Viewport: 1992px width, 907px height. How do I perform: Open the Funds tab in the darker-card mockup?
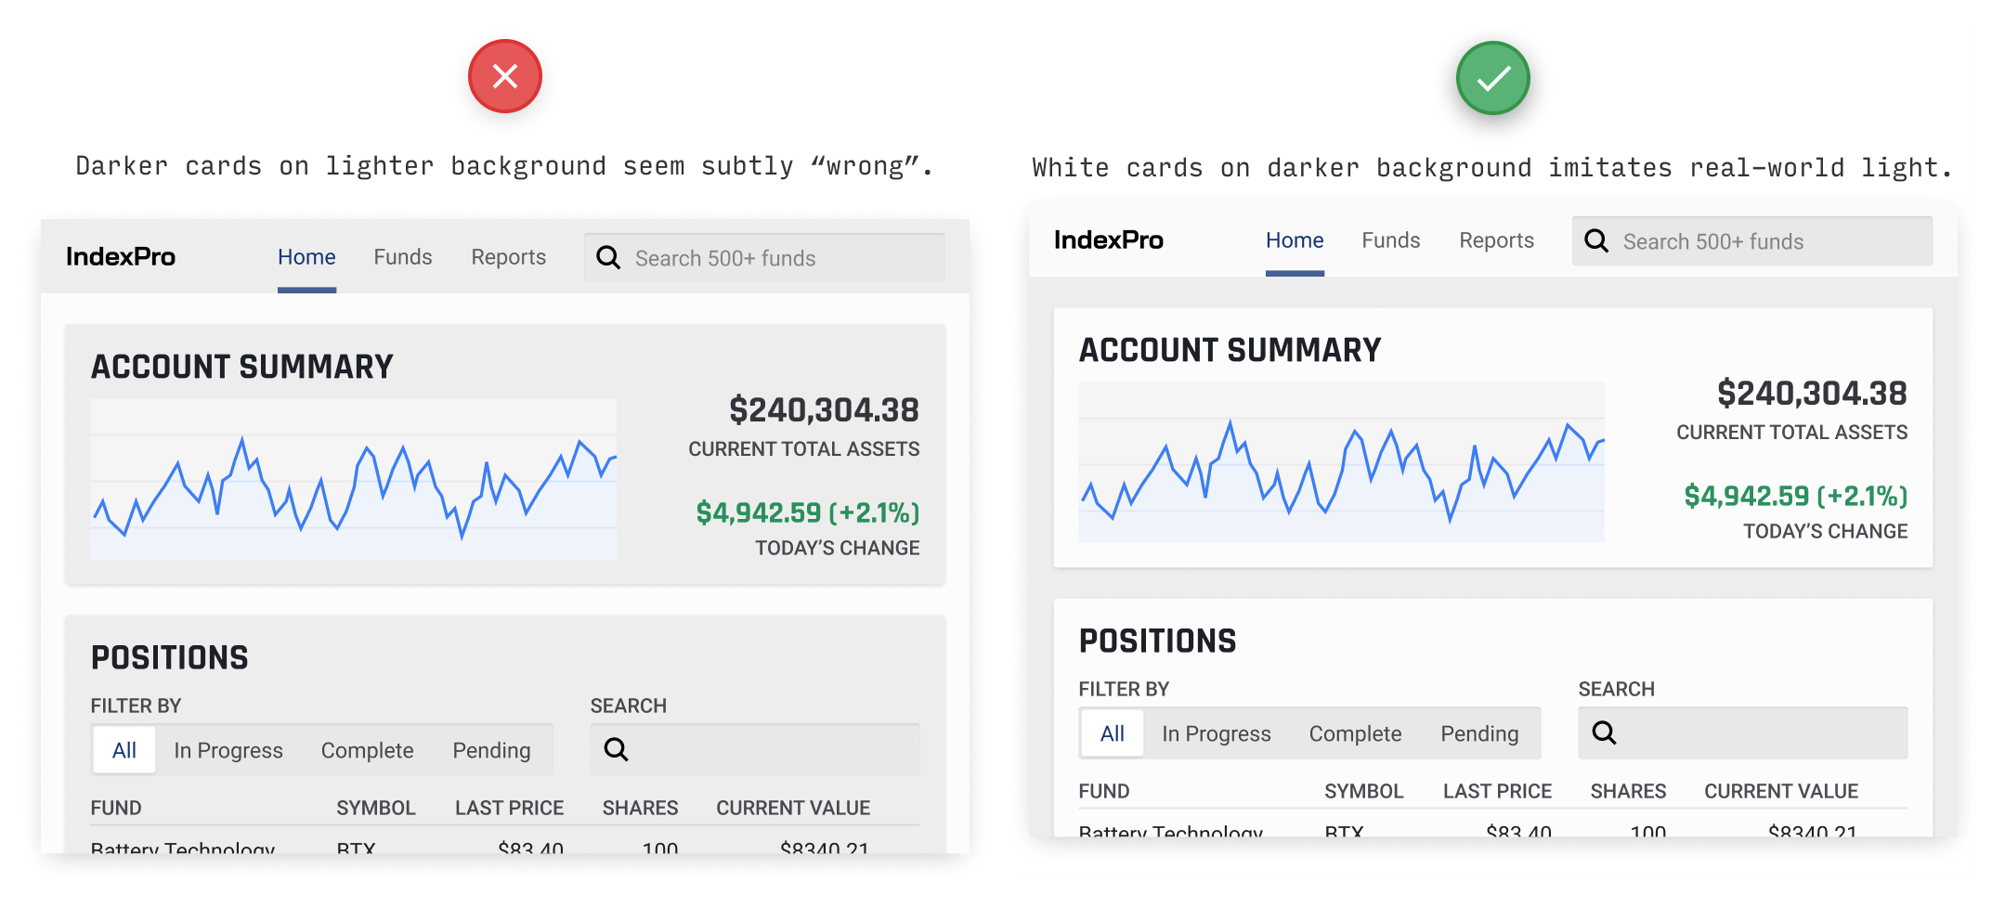point(403,257)
